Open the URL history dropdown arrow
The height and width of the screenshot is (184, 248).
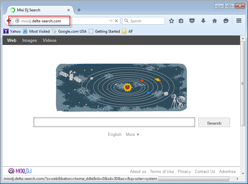point(111,21)
